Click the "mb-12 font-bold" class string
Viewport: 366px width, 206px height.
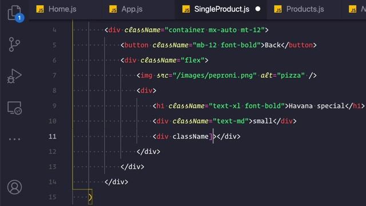click(x=226, y=45)
